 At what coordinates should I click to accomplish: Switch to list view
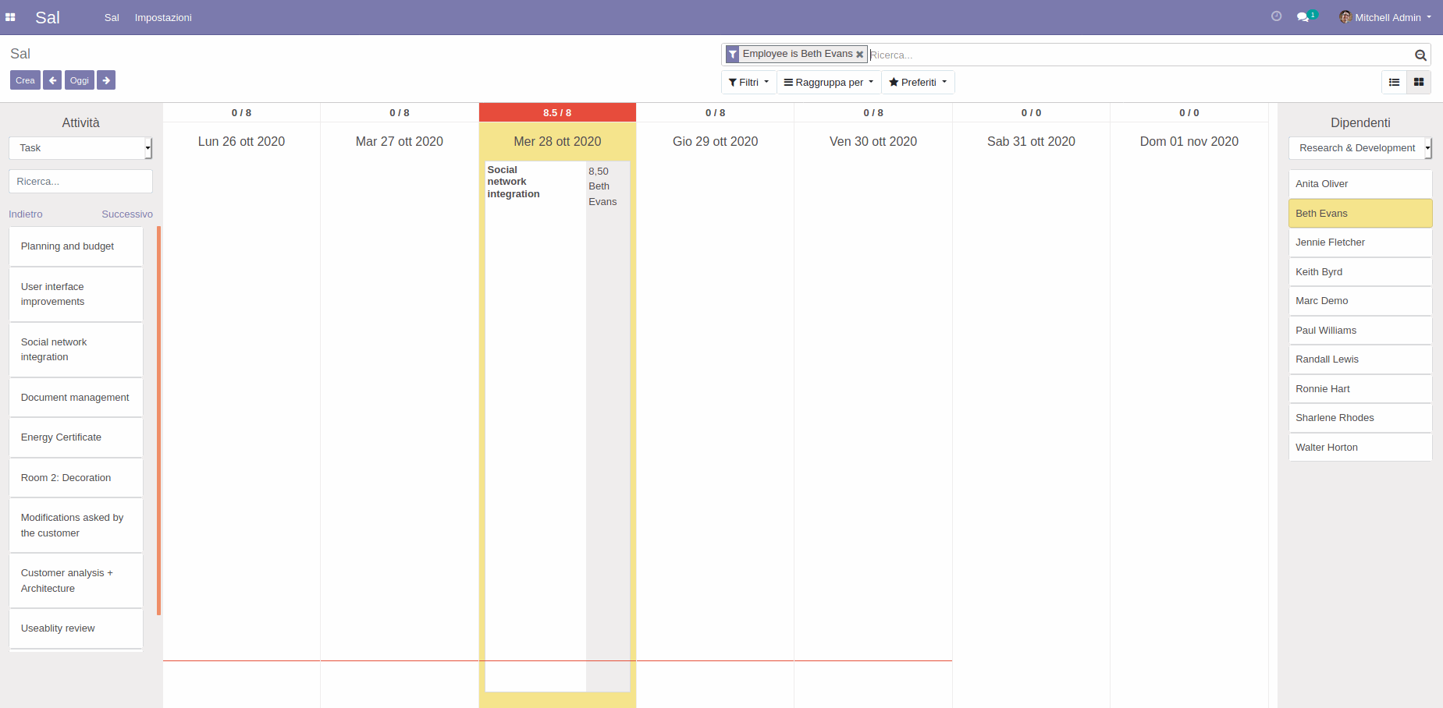[1394, 83]
